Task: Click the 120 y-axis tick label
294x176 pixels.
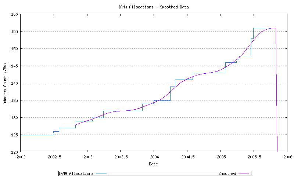Action: click(14, 152)
